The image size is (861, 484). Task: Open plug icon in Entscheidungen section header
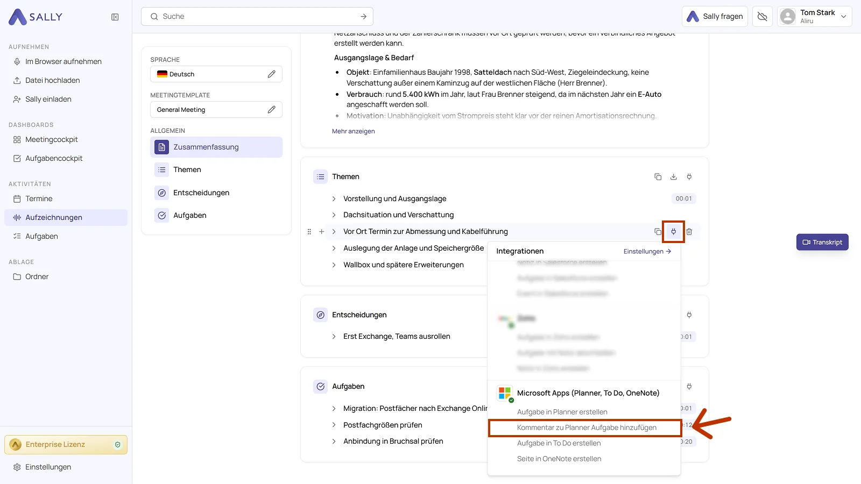(689, 315)
